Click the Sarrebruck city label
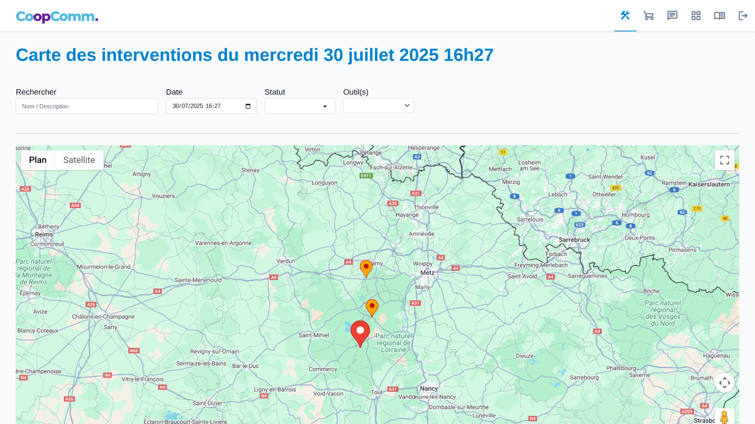Image resolution: width=755 pixels, height=424 pixels. (575, 239)
